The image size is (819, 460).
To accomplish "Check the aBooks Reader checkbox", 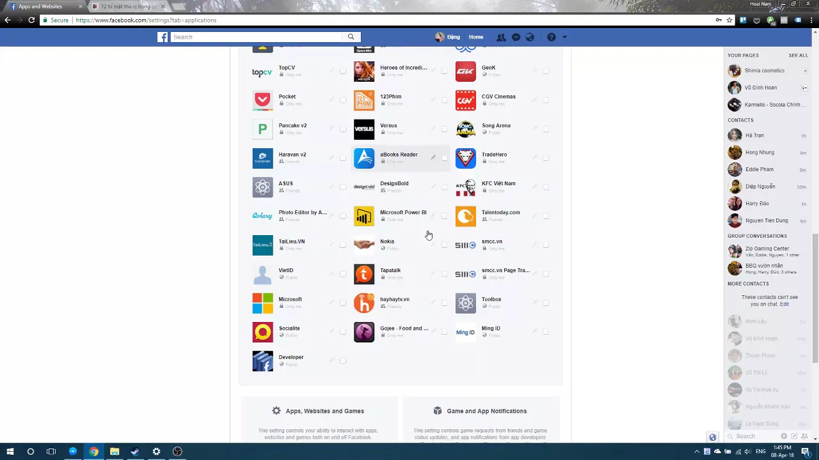I will coord(444,158).
